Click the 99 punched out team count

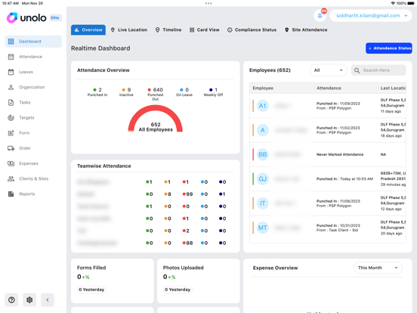click(190, 194)
